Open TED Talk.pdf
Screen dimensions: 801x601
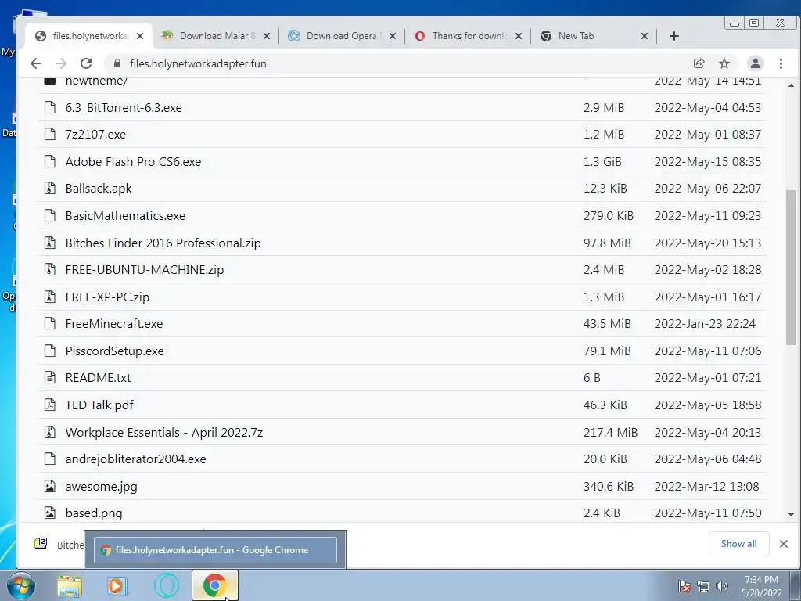99,405
